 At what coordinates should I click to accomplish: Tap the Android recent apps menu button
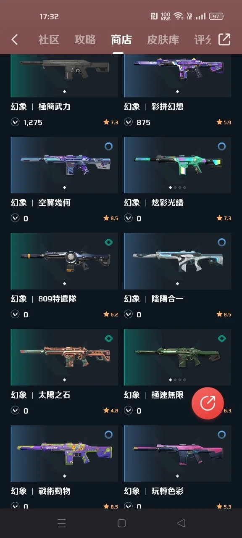(61, 523)
